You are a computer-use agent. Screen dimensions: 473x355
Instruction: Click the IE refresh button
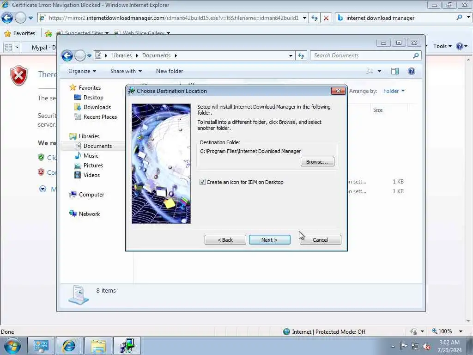pos(315,18)
